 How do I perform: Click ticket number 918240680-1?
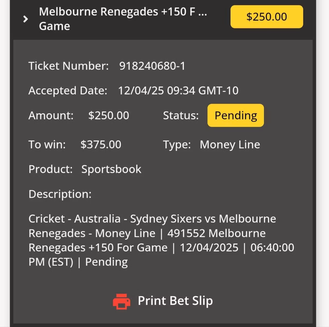(x=152, y=66)
